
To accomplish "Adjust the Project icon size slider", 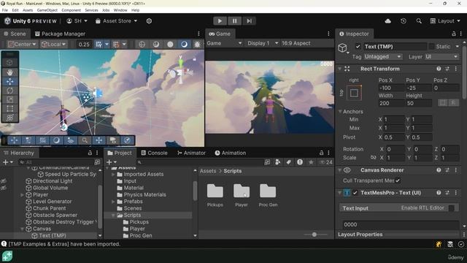I will click(314, 235).
